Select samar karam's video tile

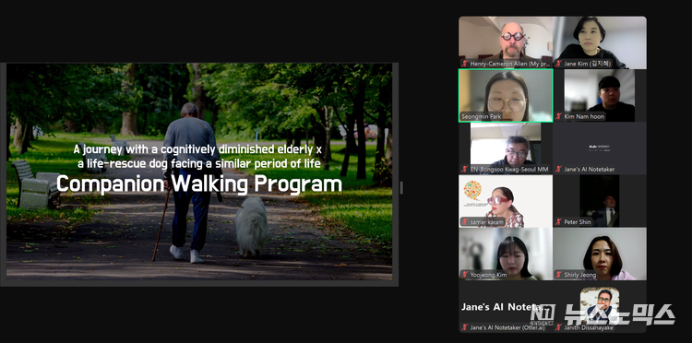(x=506, y=201)
